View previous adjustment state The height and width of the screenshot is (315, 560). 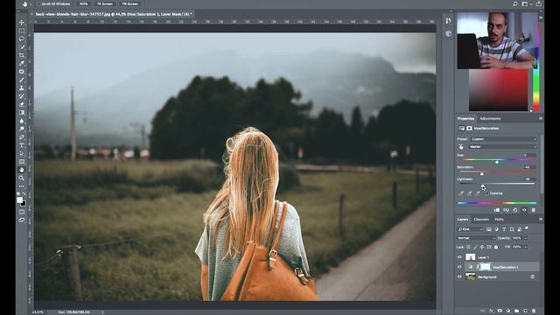pyautogui.click(x=506, y=210)
